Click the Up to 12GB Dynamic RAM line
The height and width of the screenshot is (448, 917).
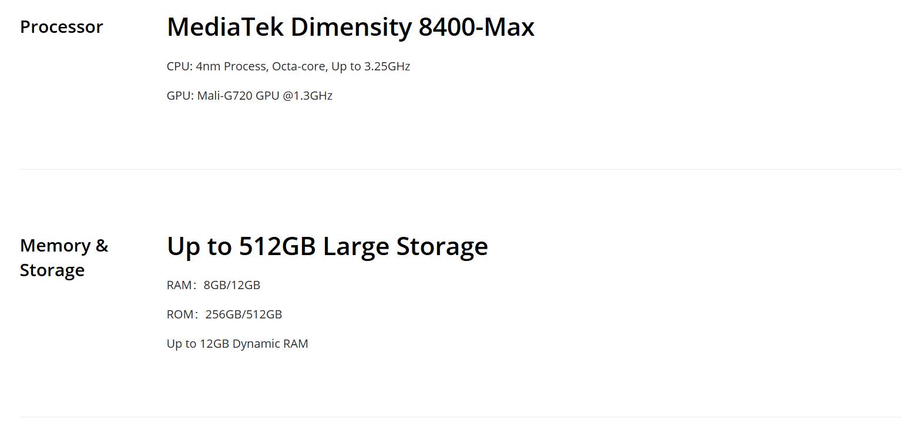(x=237, y=344)
